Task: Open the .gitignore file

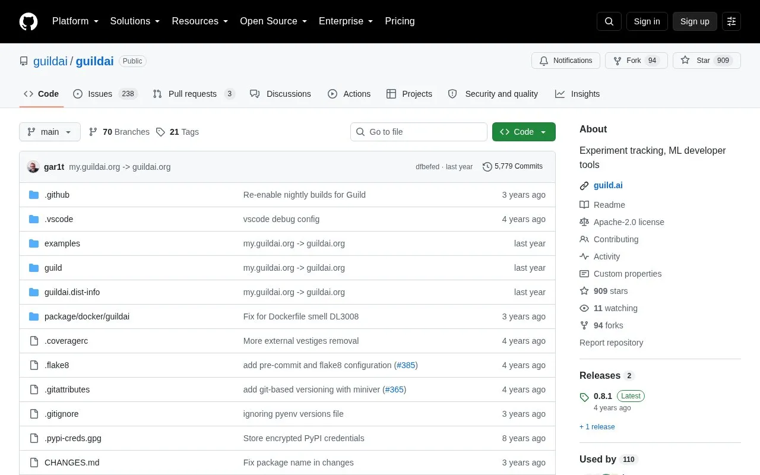Action: click(62, 414)
